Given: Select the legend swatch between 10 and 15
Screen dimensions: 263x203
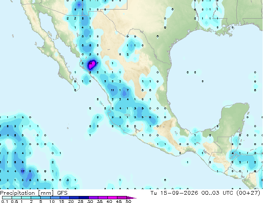Looking at the screenshot, I should 55,198.
